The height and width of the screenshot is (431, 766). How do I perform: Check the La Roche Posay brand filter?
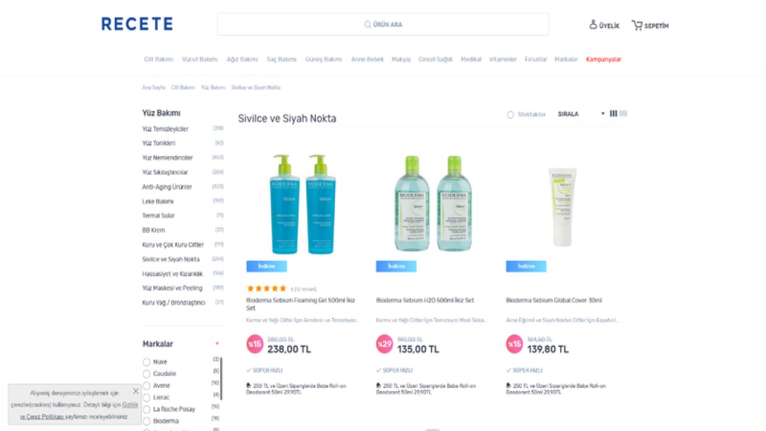point(147,409)
